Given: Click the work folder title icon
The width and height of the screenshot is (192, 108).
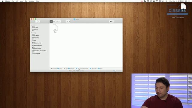Looking at the screenshot, I should [x=74, y=19].
